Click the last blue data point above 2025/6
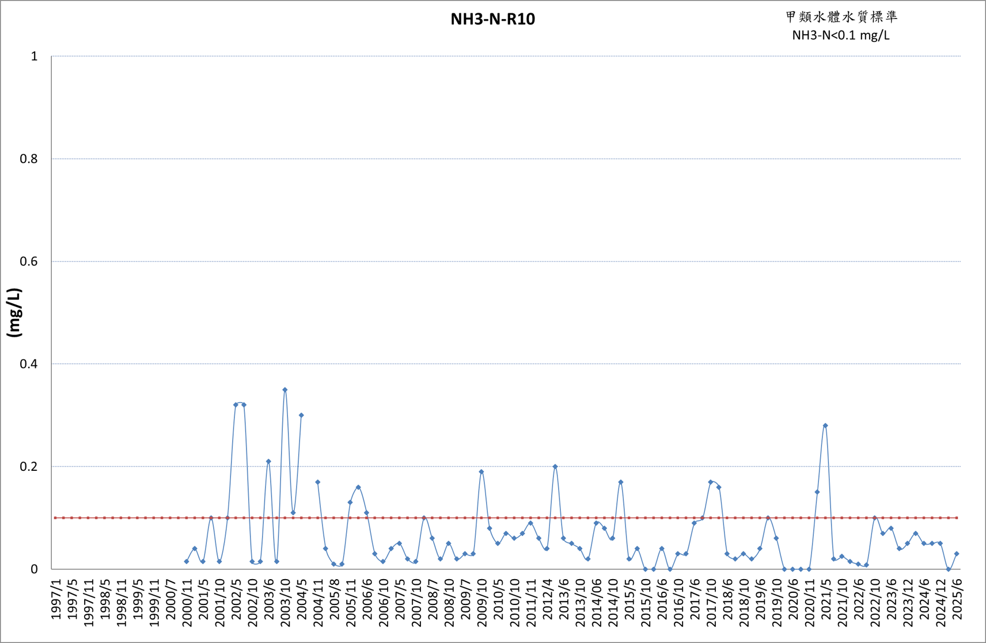 click(x=957, y=554)
